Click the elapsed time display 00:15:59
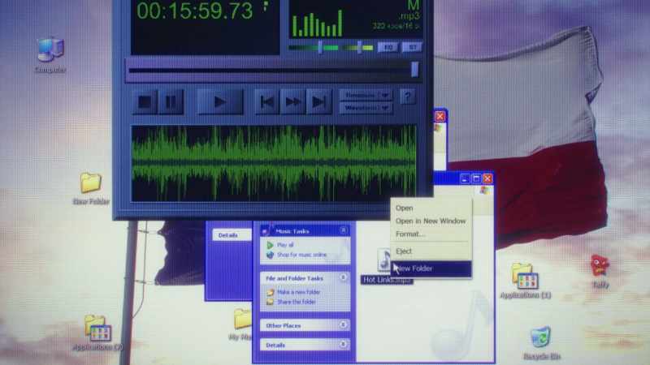 tap(194, 11)
